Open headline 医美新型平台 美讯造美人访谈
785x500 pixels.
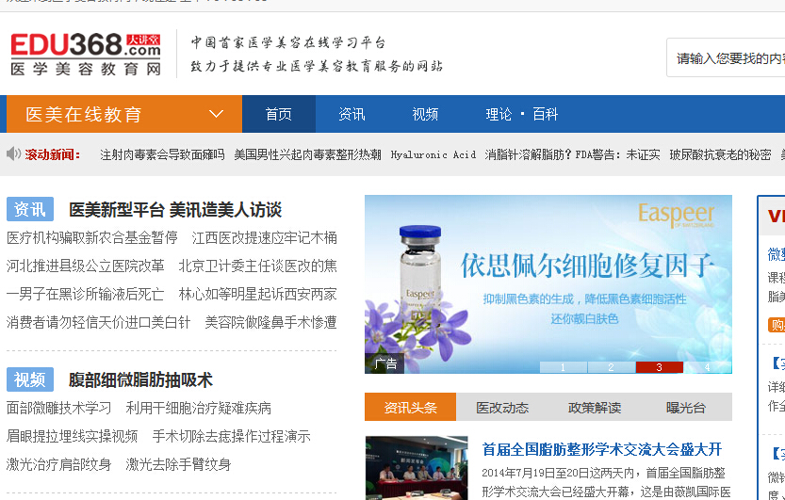(x=175, y=209)
